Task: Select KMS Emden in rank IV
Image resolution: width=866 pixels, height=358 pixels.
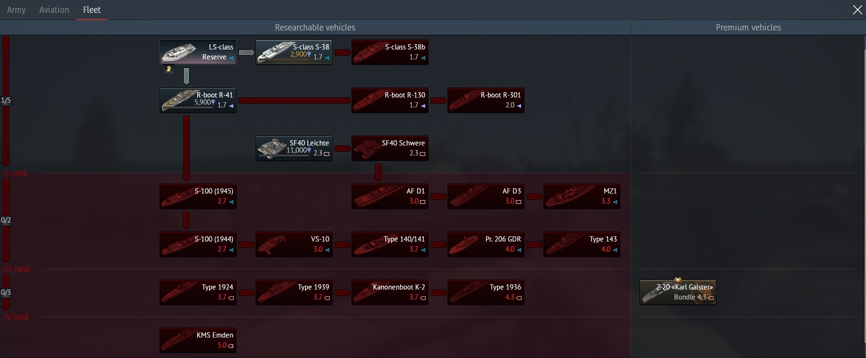Action: point(198,340)
